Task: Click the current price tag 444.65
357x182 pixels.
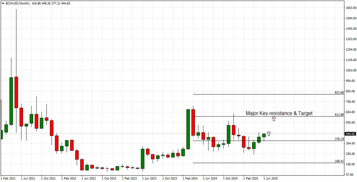Action: (x=350, y=134)
